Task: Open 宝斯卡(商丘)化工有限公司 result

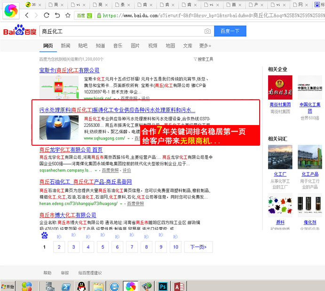Action: (69, 71)
